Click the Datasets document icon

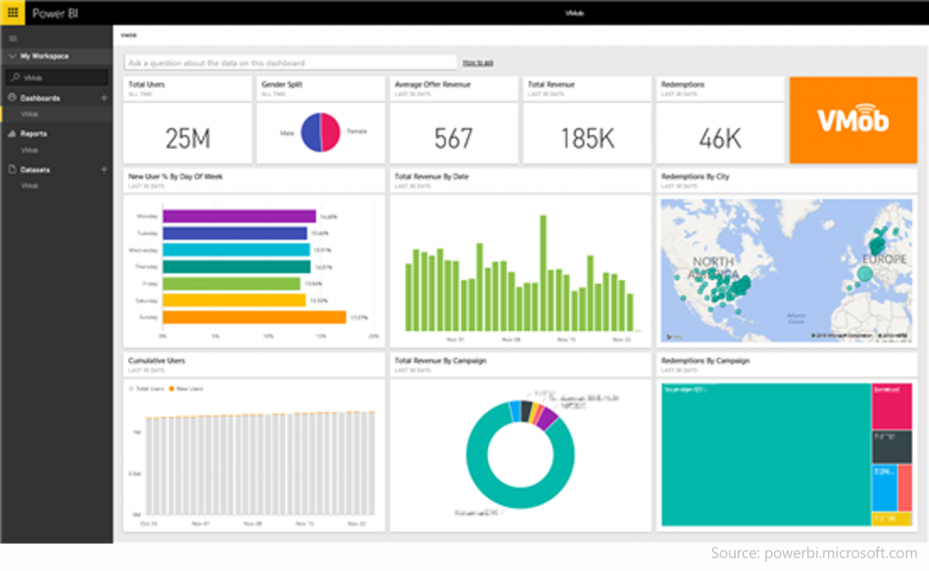pos(12,169)
